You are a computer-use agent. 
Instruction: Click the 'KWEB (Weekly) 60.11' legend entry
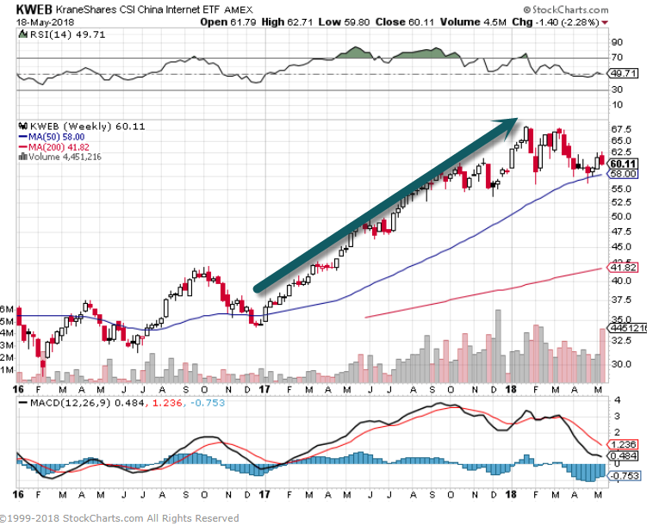tap(88, 127)
